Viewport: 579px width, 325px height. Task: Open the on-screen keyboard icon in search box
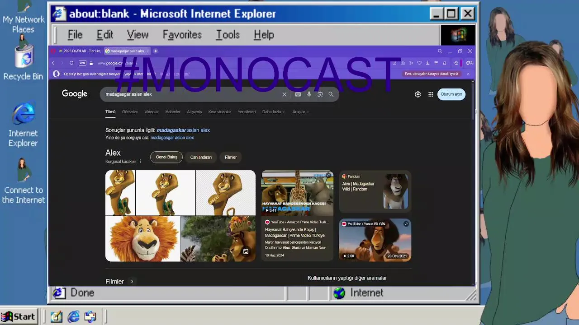[x=298, y=94]
